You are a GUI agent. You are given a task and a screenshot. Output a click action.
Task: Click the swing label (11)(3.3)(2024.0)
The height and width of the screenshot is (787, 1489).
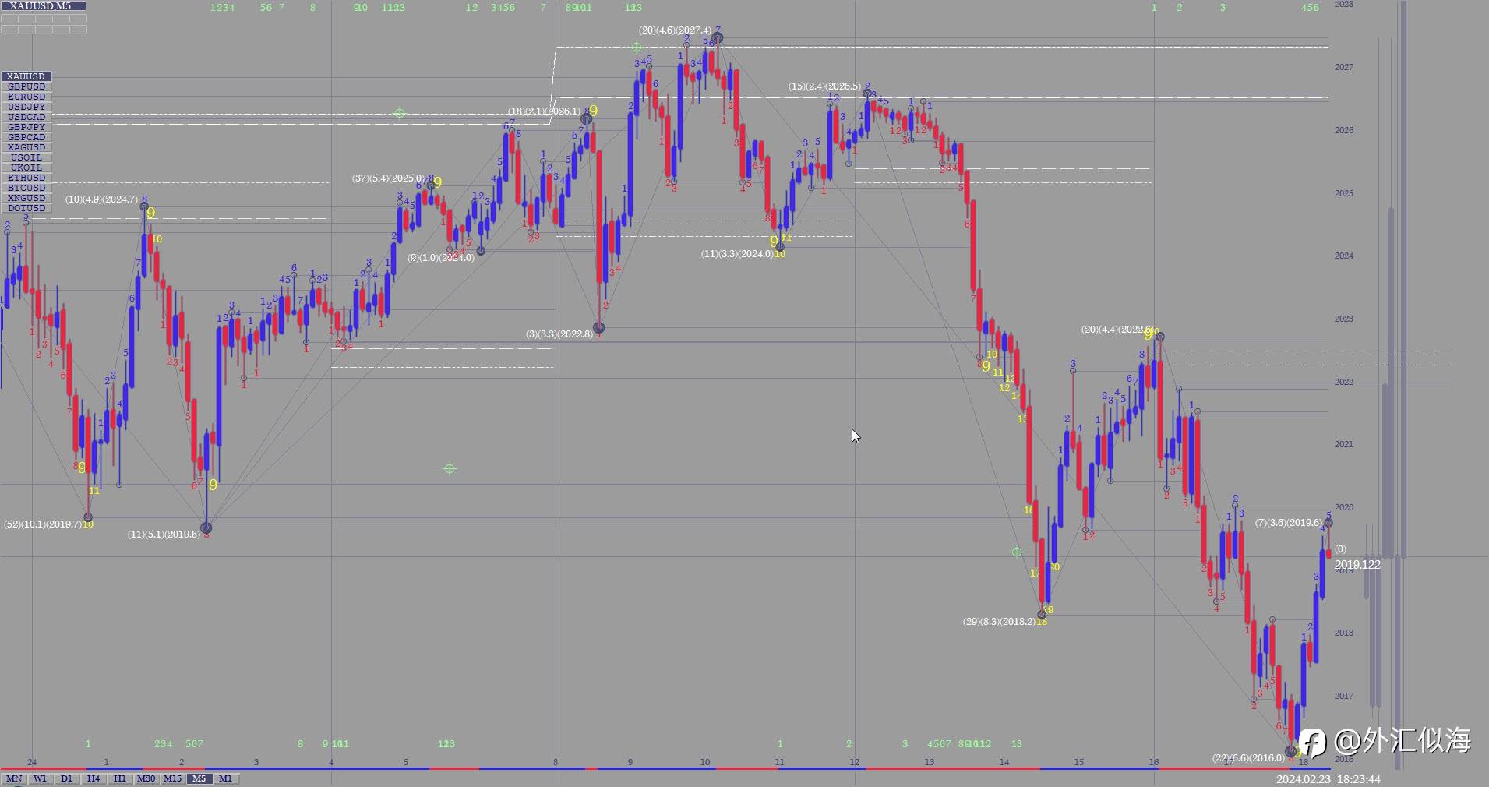pyautogui.click(x=737, y=254)
